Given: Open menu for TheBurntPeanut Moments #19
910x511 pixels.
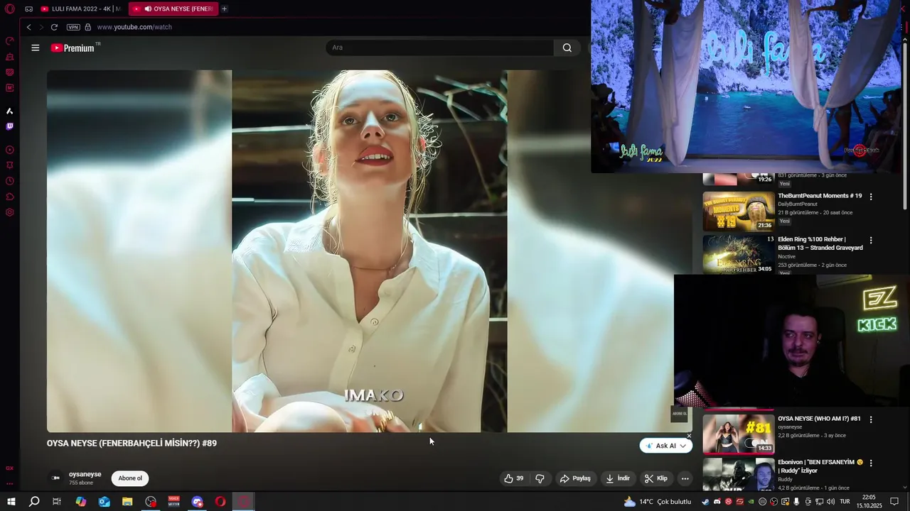Looking at the screenshot, I should click(x=871, y=197).
